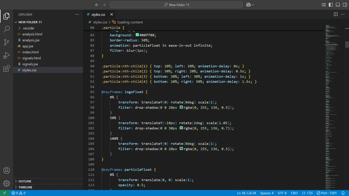Click the particleFloat animation value on line 86

tap(146, 45)
